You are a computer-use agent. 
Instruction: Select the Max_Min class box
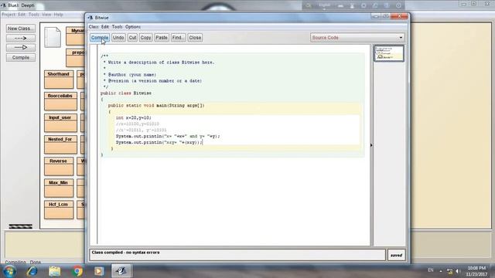click(59, 188)
